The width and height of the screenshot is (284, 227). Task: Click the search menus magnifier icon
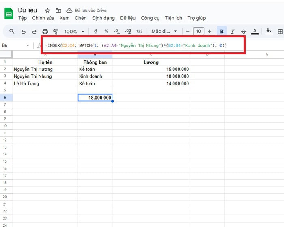pos(12,31)
